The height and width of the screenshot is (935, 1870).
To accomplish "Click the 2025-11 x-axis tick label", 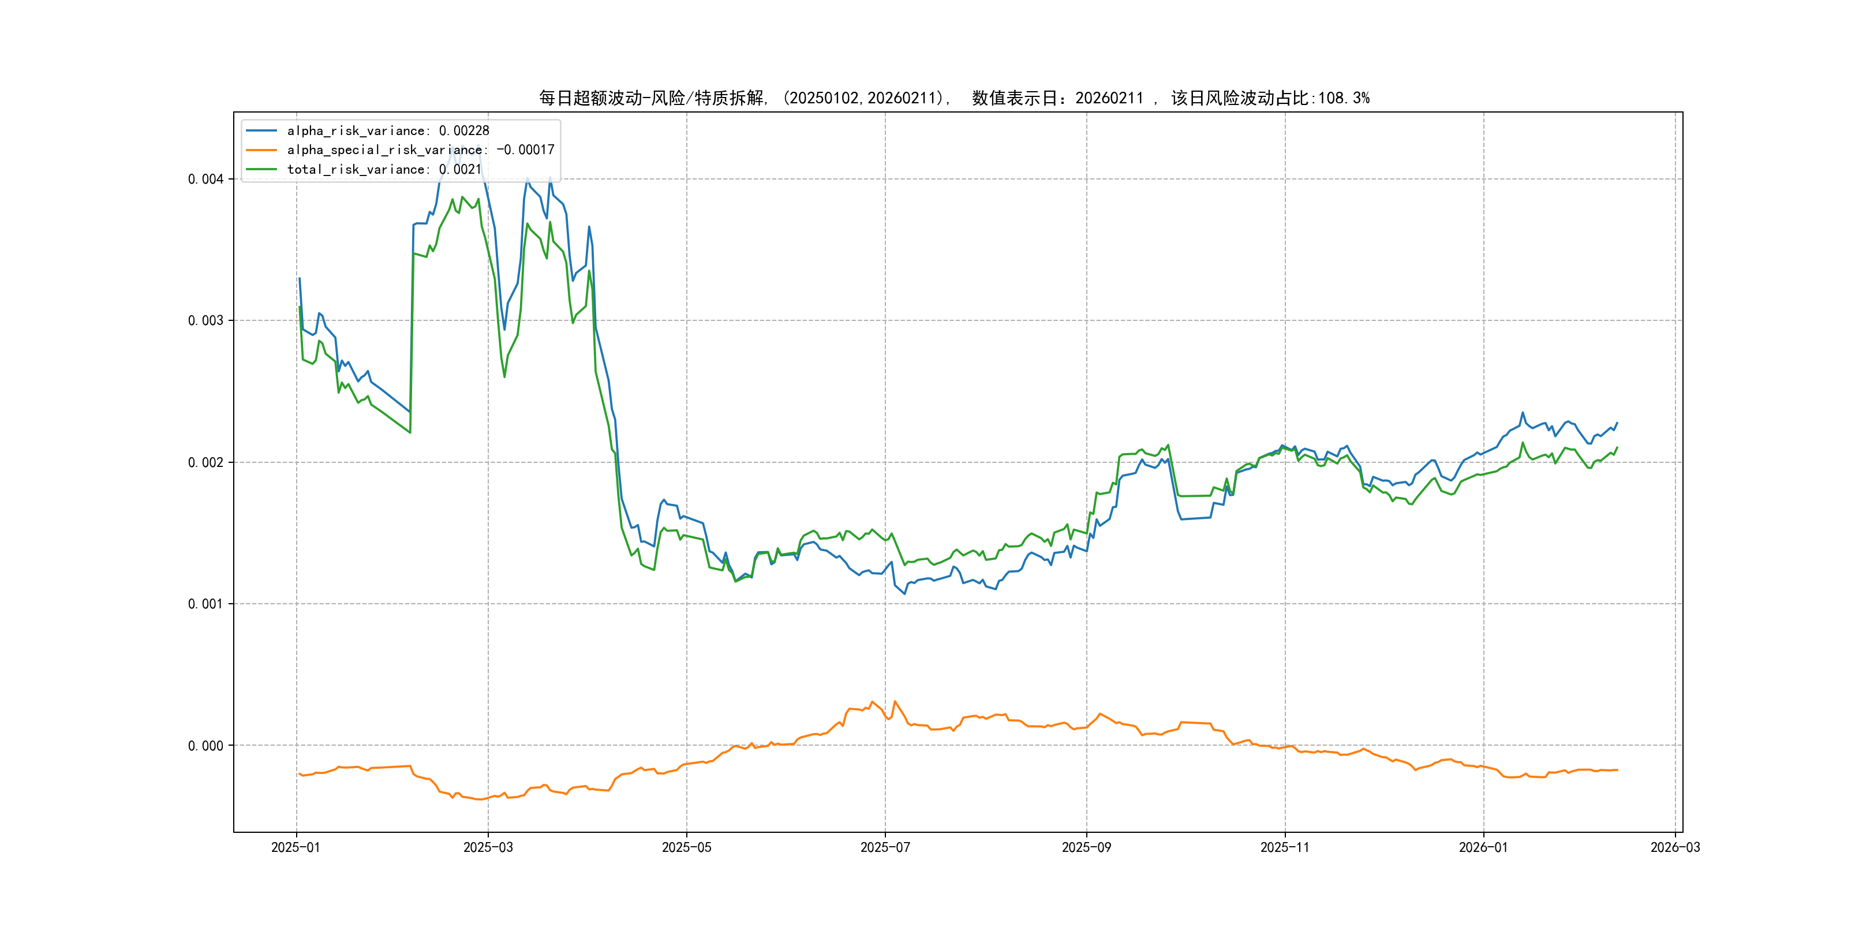I will click(1284, 847).
